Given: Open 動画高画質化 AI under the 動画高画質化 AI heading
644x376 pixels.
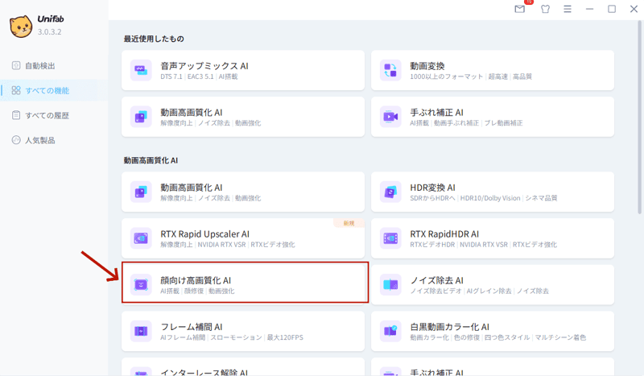Looking at the screenshot, I should [x=245, y=192].
